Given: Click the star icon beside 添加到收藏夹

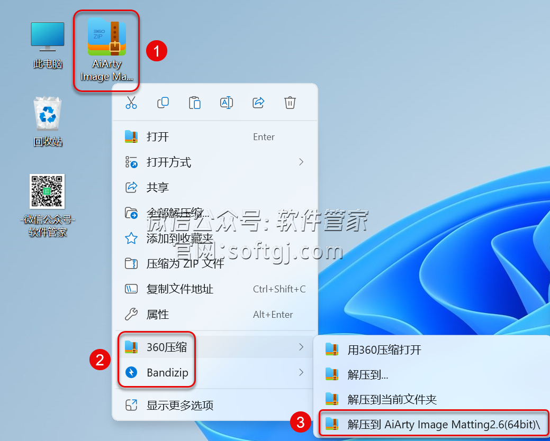Looking at the screenshot, I should (131, 238).
